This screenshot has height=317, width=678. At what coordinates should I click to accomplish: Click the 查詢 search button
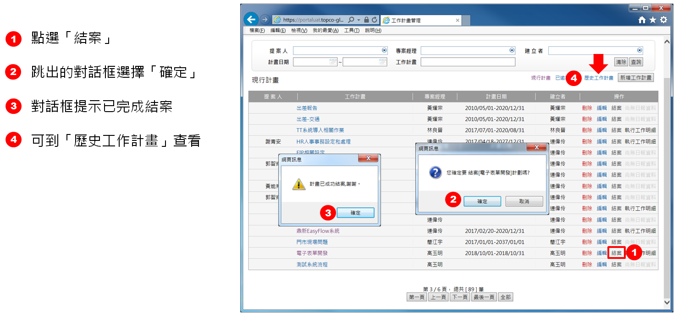pos(636,62)
